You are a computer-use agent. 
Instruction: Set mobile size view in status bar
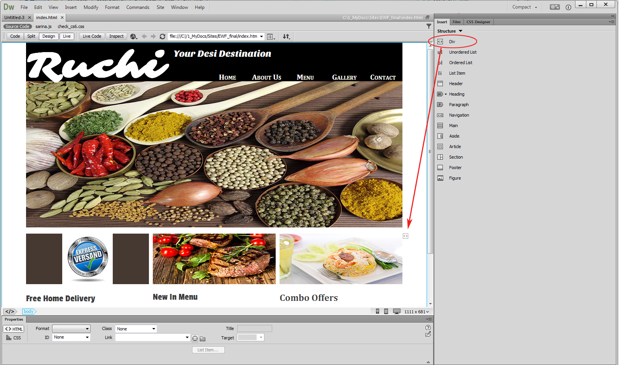click(378, 311)
